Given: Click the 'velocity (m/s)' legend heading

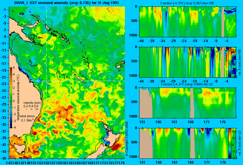Looking at the screenshot, I should (32, 103).
